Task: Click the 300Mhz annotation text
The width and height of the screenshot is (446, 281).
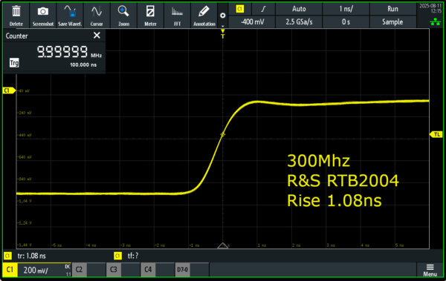Action: [x=318, y=161]
